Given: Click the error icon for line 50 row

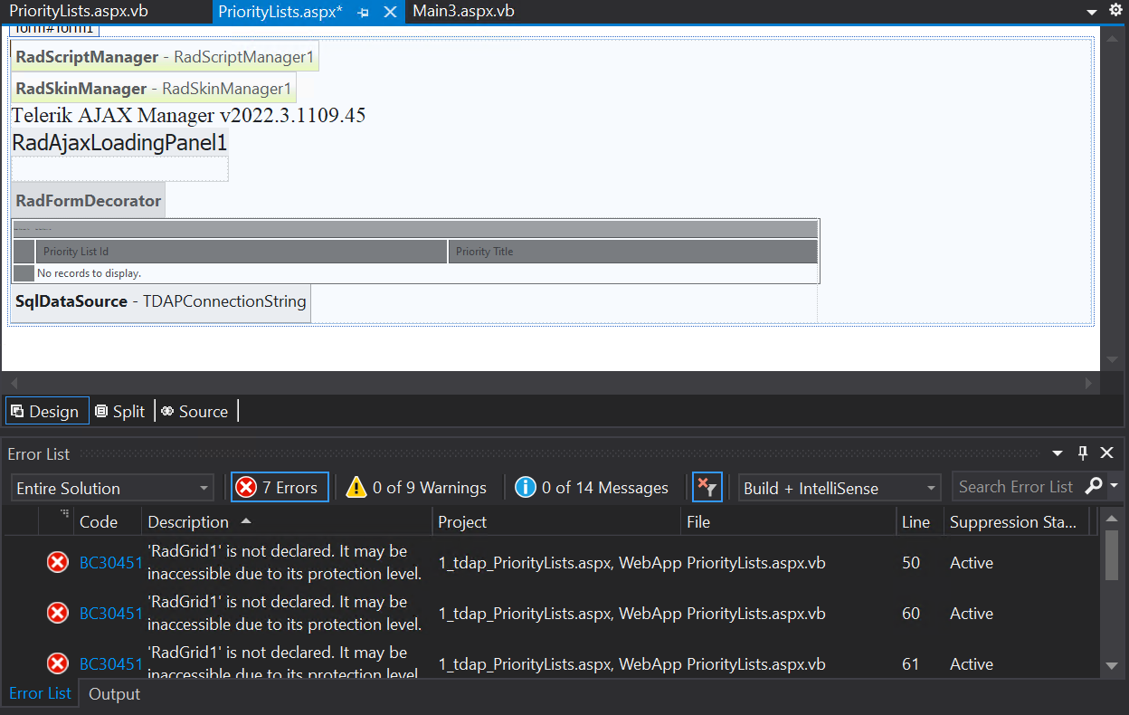Looking at the screenshot, I should point(58,563).
